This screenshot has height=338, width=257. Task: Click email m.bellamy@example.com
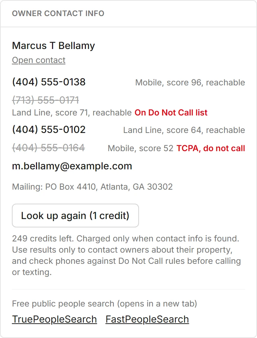point(72,166)
